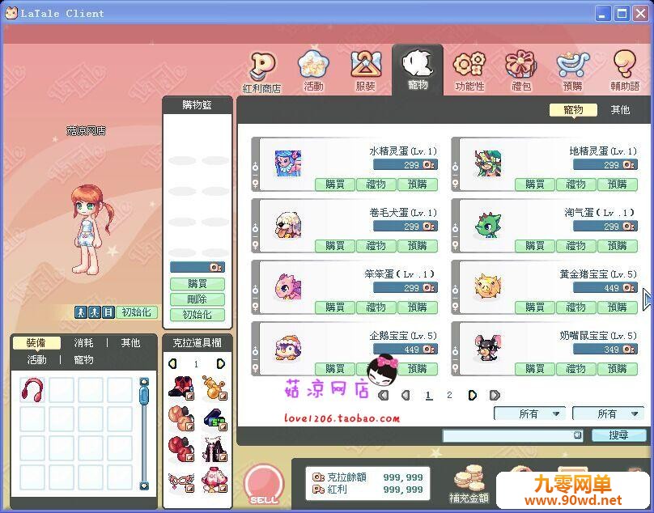Viewport: 654px width, 513px height.
Task: Switch to the 裝備 inventory tab
Action: point(36,343)
